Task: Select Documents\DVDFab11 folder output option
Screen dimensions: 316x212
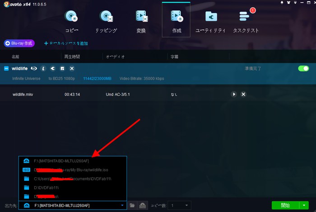Action: [x=73, y=179]
